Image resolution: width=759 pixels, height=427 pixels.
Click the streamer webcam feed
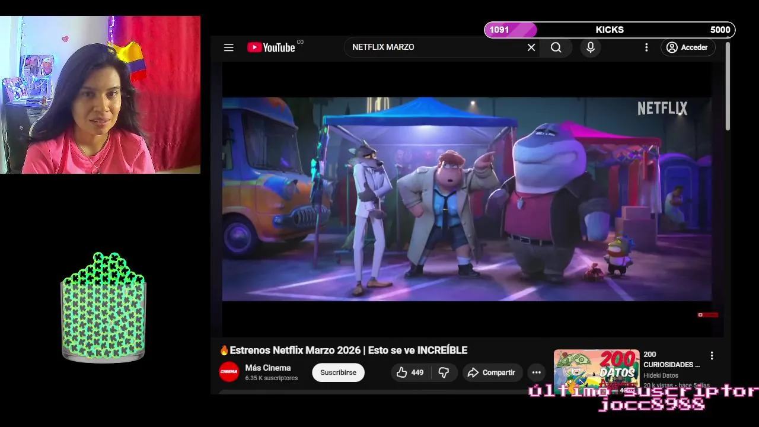click(x=100, y=95)
